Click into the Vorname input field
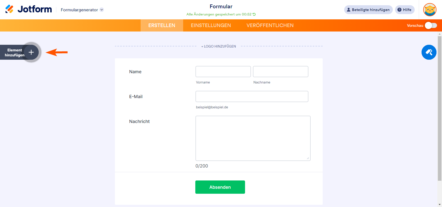 pos(223,72)
